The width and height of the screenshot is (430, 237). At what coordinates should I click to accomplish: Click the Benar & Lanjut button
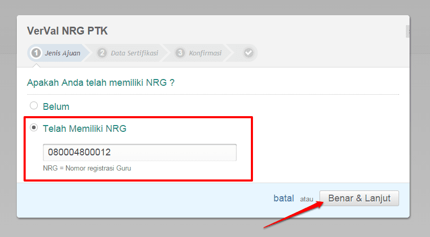pos(359,198)
